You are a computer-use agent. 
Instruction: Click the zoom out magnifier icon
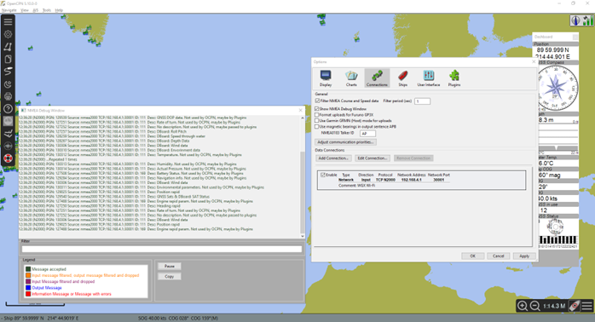[x=535, y=306]
